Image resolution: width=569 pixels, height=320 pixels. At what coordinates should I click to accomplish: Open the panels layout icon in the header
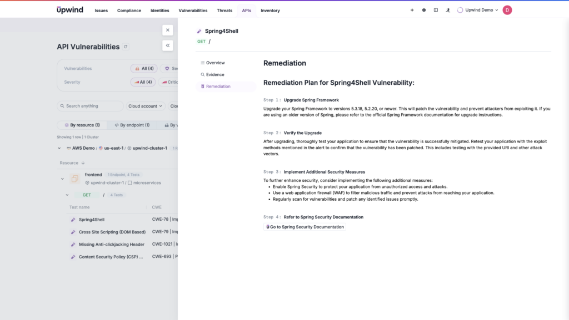pos(436,10)
